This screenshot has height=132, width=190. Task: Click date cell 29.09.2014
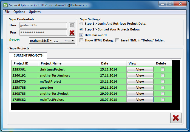tap(113, 94)
